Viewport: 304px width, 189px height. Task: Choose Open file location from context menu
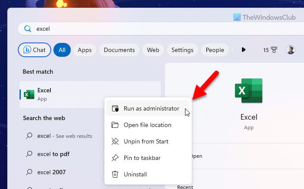point(148,125)
